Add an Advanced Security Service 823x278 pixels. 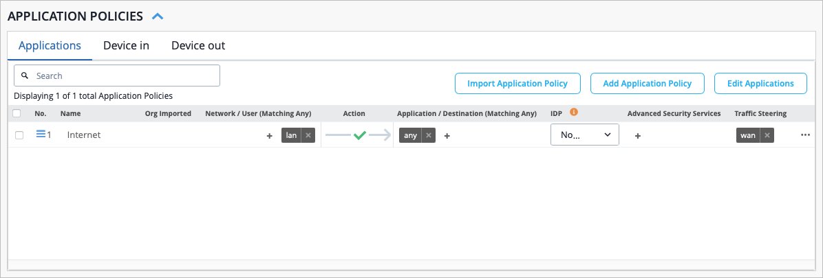pyautogui.click(x=637, y=136)
